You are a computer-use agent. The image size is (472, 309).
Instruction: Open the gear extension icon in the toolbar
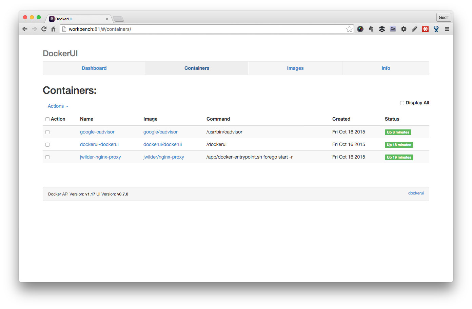coord(404,29)
